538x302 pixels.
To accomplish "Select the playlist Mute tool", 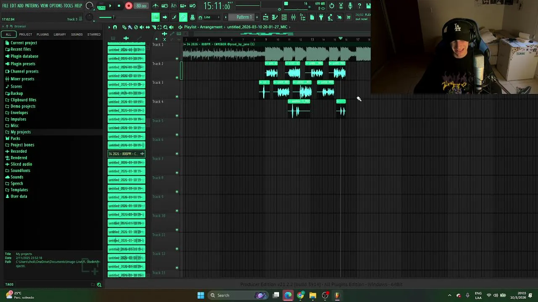I will pyautogui.click(x=142, y=27).
